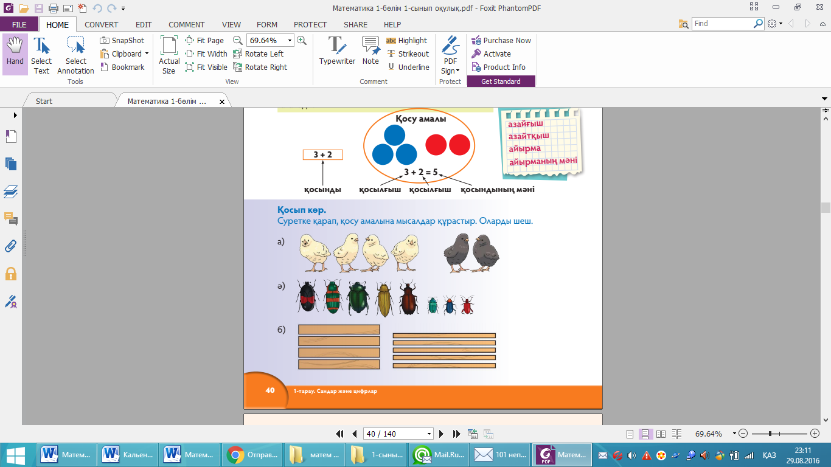831x467 pixels.
Task: Open the page number dropdown list
Action: 429,434
